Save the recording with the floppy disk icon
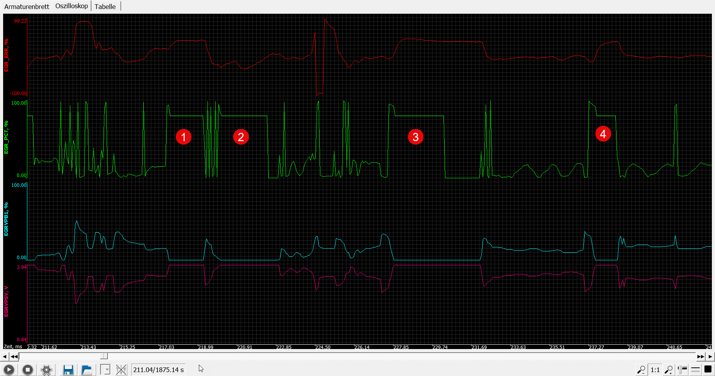The width and height of the screenshot is (715, 376). coord(68,370)
